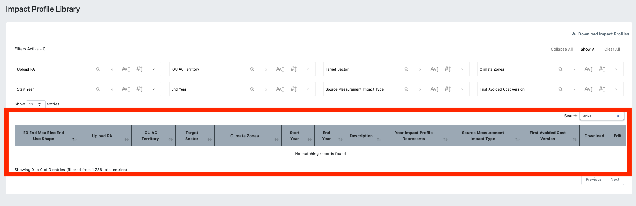
Task: Clear the search text 'erika' with x
Action: click(618, 116)
